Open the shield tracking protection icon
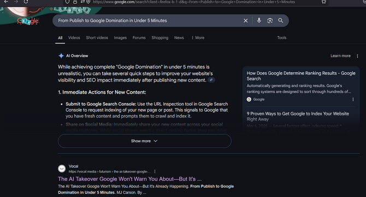The width and height of the screenshot is (366, 197). [67, 2]
